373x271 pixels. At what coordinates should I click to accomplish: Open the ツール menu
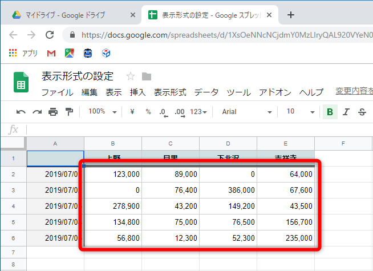click(x=238, y=92)
